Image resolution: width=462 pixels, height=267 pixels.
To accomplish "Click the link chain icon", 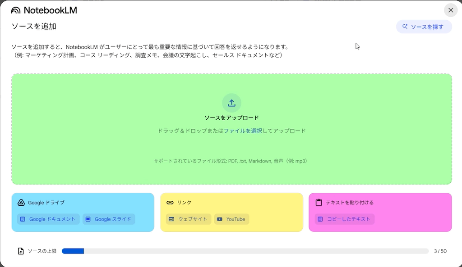I will [170, 203].
